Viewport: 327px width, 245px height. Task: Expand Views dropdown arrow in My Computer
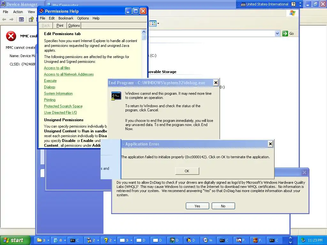point(158,24)
